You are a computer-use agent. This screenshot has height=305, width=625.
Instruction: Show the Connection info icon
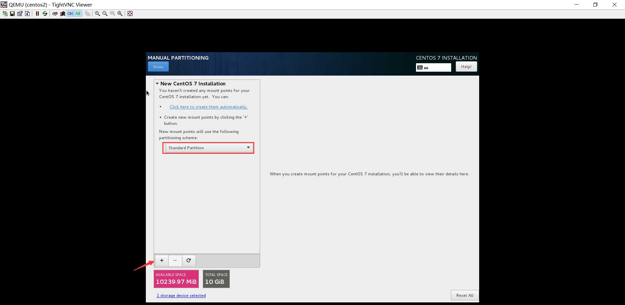[27, 14]
